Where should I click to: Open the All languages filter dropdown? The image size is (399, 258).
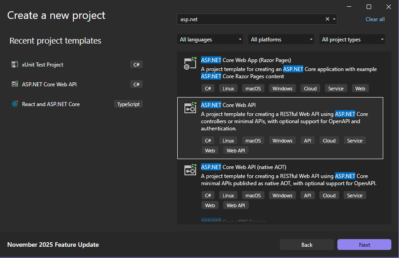click(x=210, y=40)
